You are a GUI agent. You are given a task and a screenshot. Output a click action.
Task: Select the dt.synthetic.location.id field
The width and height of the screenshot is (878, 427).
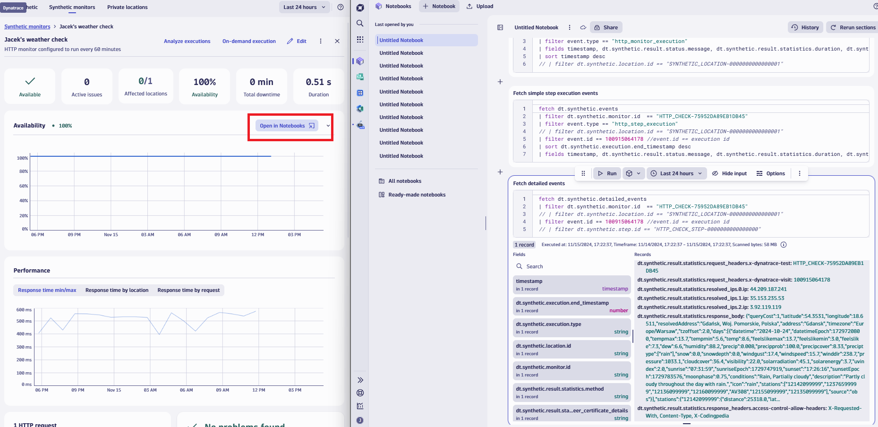coord(572,350)
